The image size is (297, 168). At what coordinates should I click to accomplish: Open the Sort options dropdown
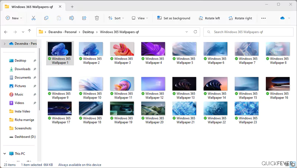click(x=116, y=18)
